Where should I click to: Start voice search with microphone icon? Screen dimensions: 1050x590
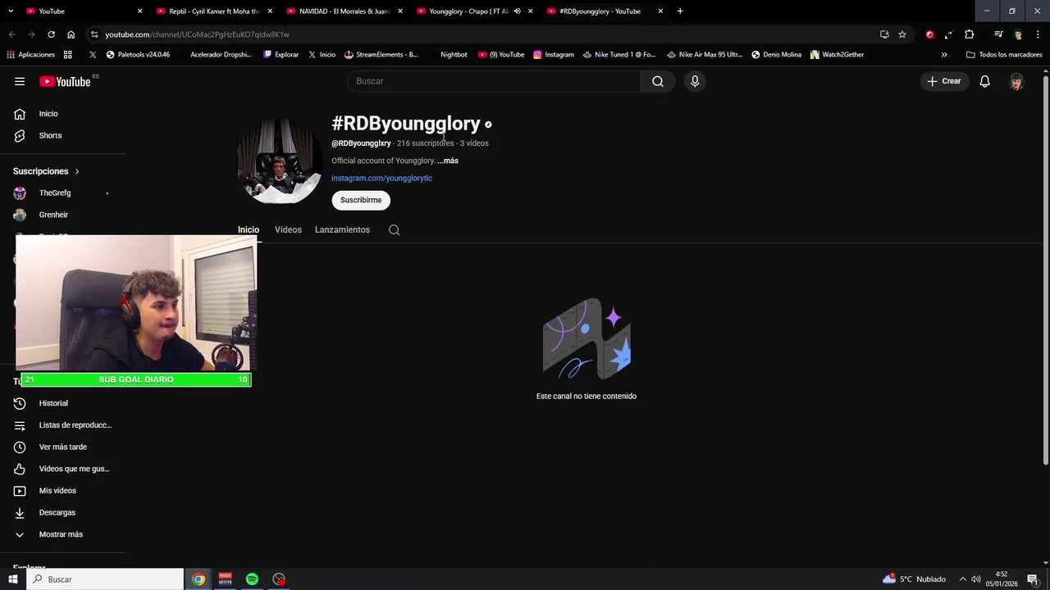click(695, 81)
